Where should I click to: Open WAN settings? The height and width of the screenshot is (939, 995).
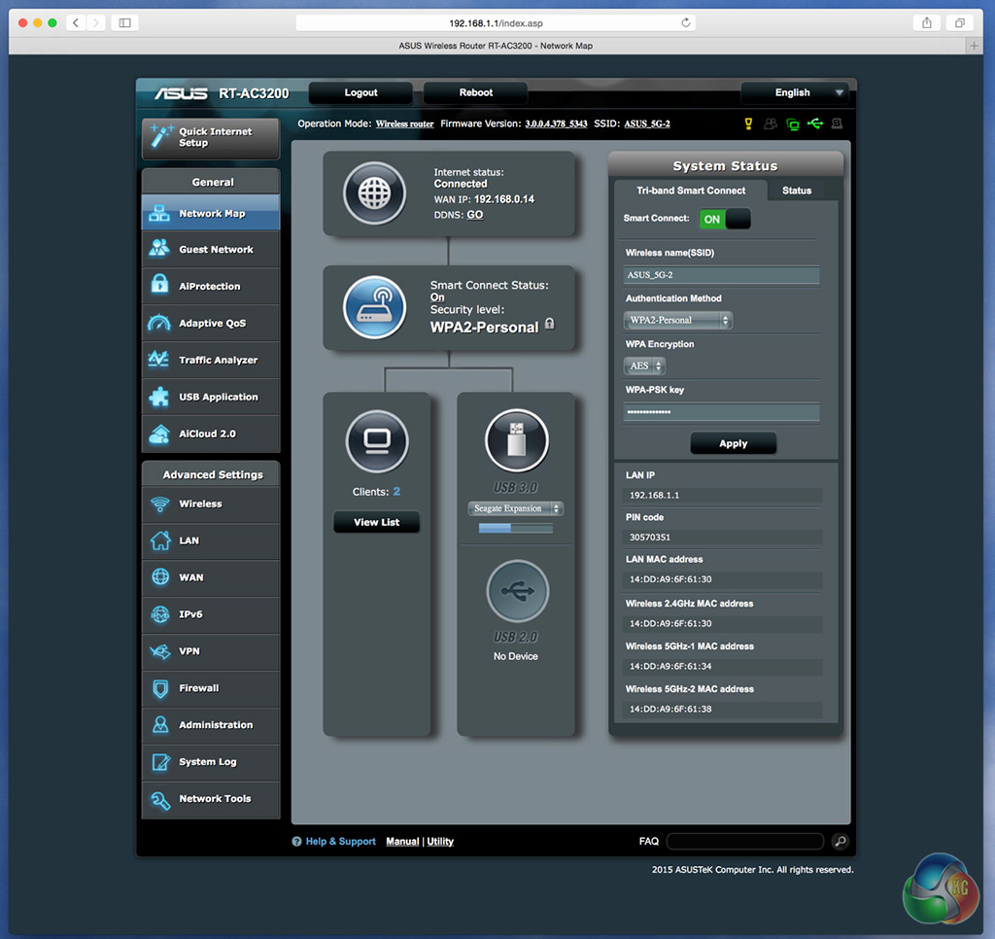pos(211,577)
